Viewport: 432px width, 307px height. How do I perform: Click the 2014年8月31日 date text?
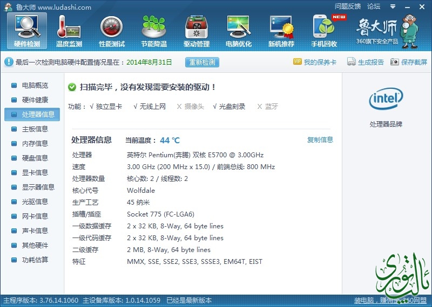tap(149, 62)
